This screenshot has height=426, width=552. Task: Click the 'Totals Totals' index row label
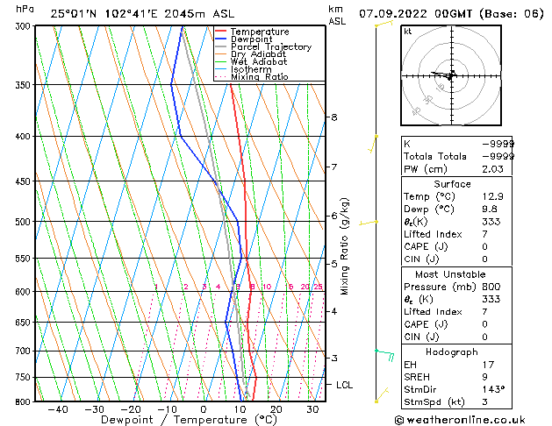pos(435,156)
